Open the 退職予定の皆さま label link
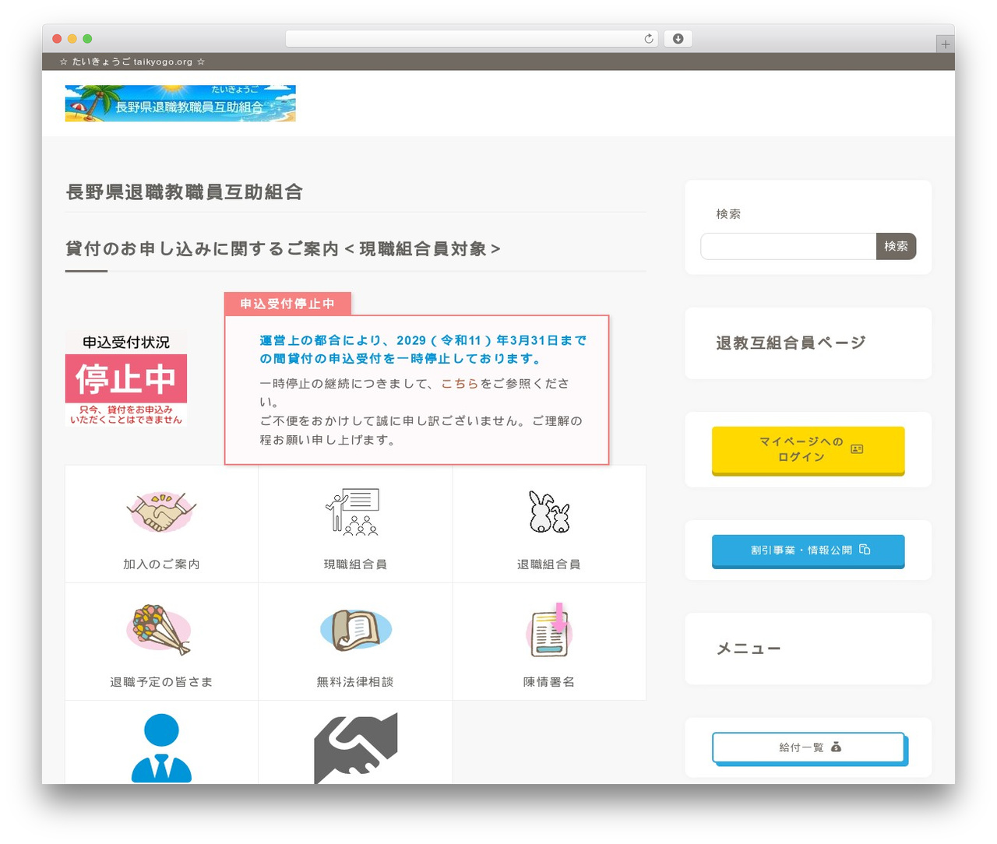Image resolution: width=997 pixels, height=844 pixels. (161, 682)
